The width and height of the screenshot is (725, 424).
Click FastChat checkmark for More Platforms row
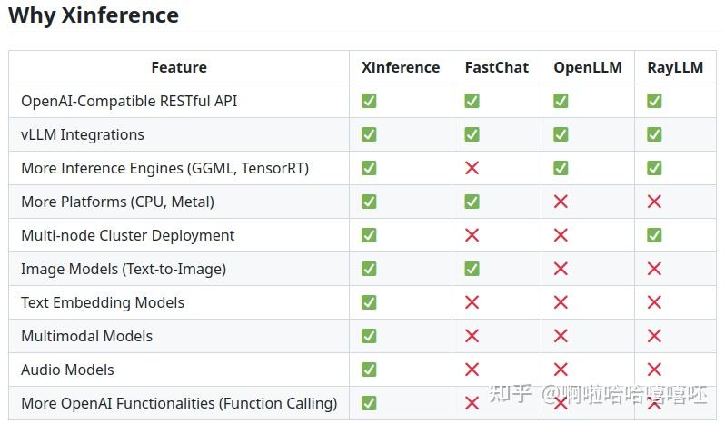472,202
